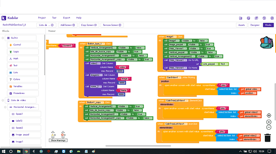The width and height of the screenshot is (276, 154).
Task: Click the rightmost top-right toolbar icon
Action: pyautogui.click(x=272, y=18)
